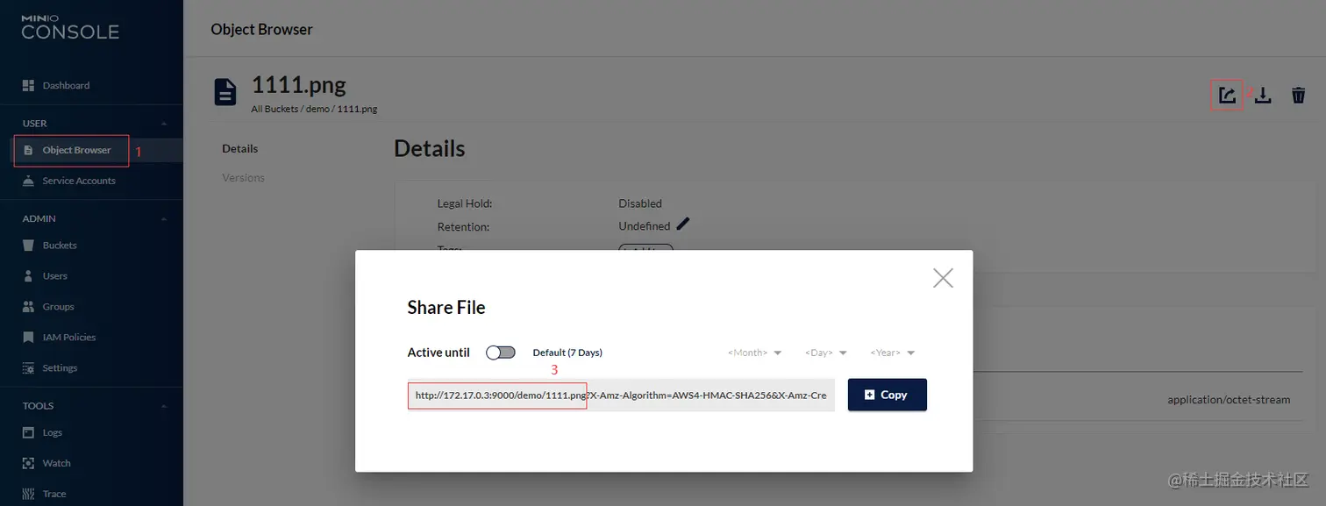This screenshot has width=1326, height=506.
Task: Click the Share File heading
Action: point(446,308)
